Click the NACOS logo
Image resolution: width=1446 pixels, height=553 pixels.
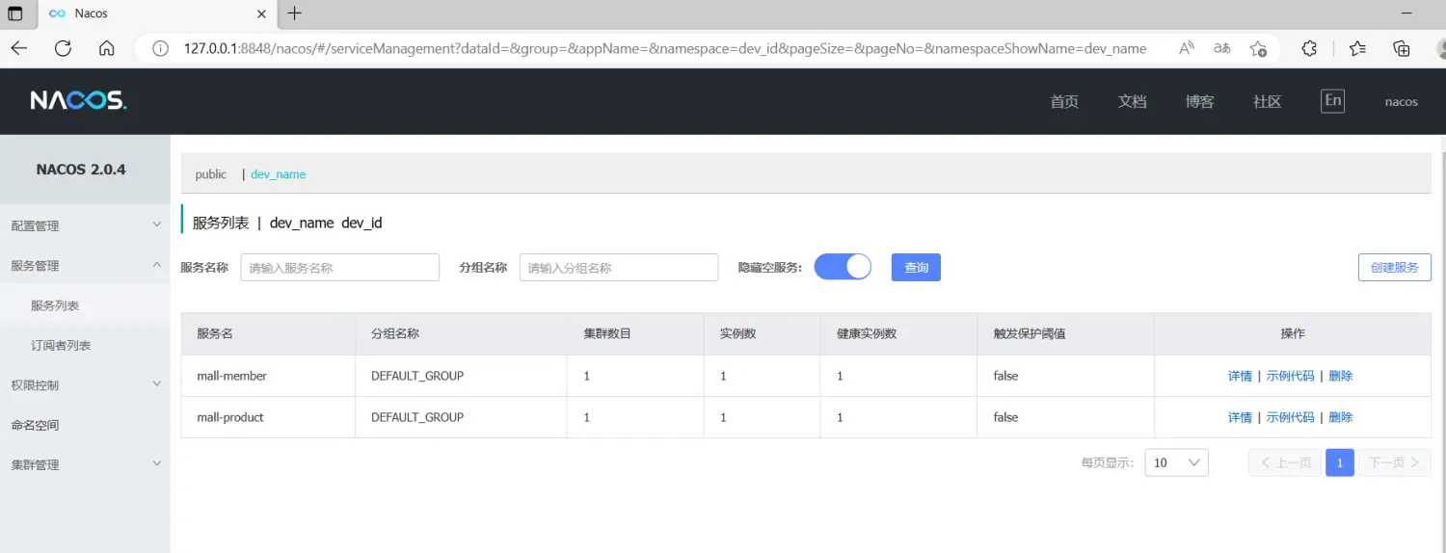78,100
